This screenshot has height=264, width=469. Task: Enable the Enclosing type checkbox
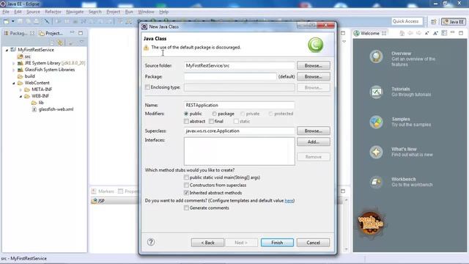[x=147, y=87]
